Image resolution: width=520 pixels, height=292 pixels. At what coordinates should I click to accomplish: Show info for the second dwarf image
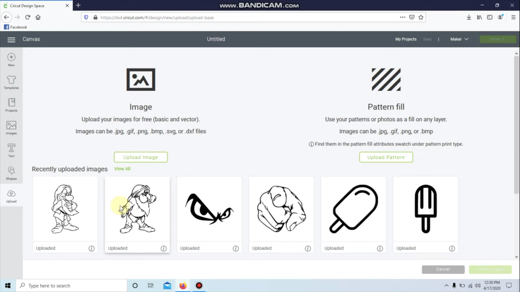pos(164,248)
